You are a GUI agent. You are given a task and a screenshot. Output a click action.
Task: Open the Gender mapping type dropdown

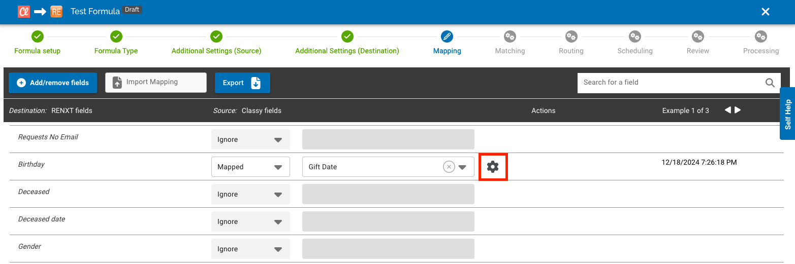(250, 249)
